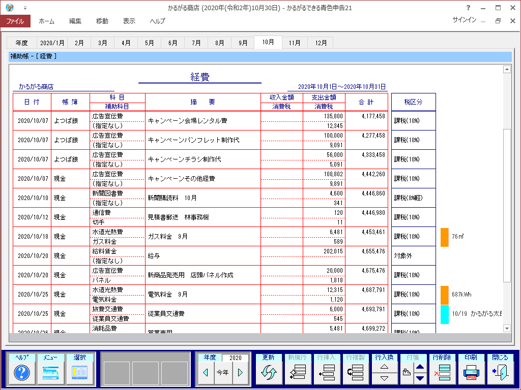This screenshot has width=521, height=390.
Task: Click the vertical scrollbar up arrow
Action: click(x=507, y=69)
